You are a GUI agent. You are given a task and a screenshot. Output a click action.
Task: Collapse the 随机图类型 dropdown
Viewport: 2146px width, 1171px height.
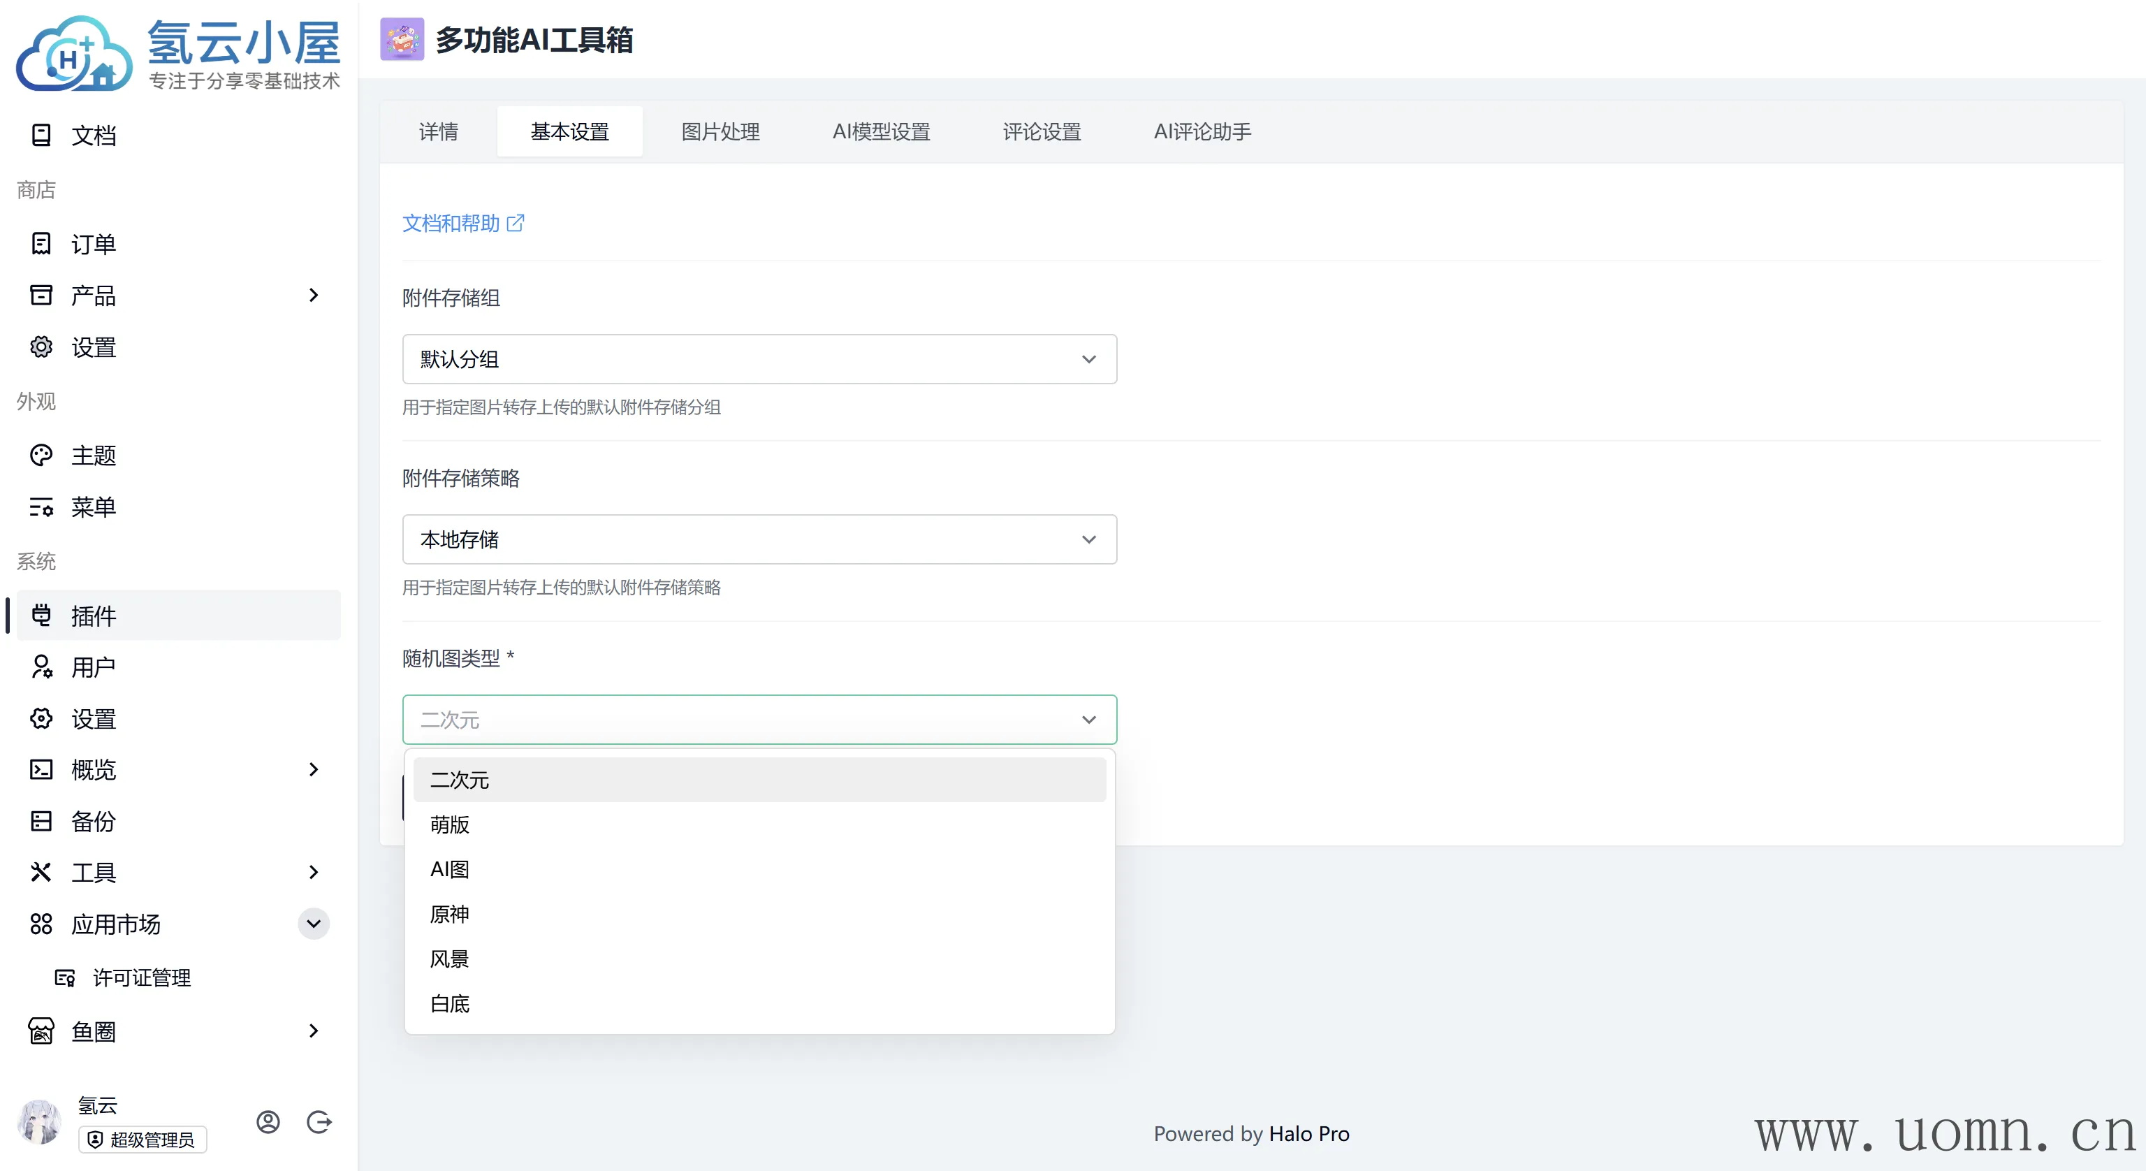click(x=1088, y=719)
